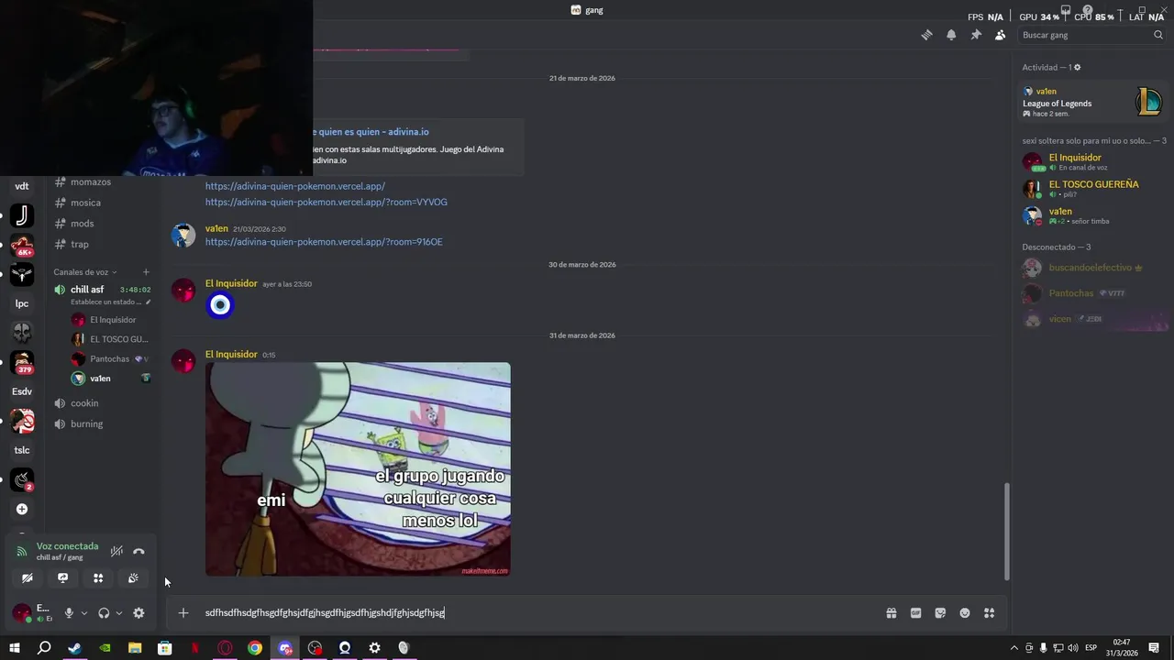Click the nazar amulet emoji message
Viewport: 1174px width, 660px height.
click(x=220, y=305)
